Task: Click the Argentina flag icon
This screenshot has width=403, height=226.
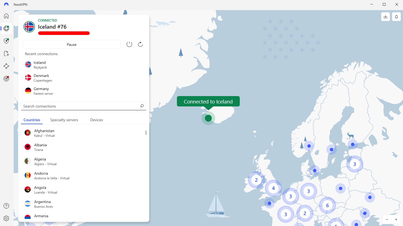Action: (28, 204)
